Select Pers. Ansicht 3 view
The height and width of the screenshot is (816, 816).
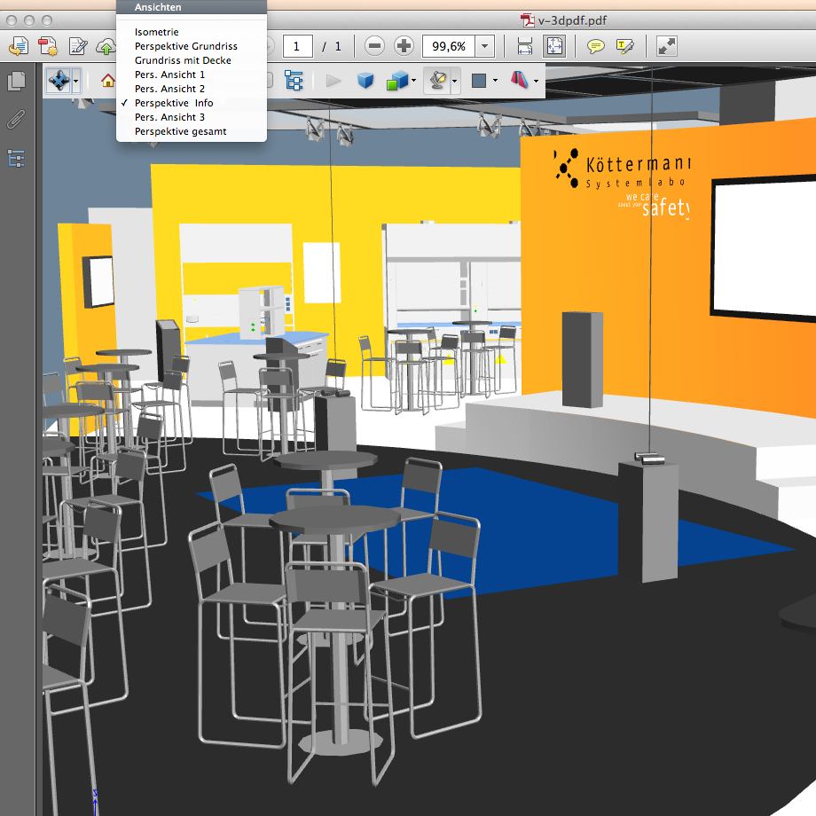point(169,117)
